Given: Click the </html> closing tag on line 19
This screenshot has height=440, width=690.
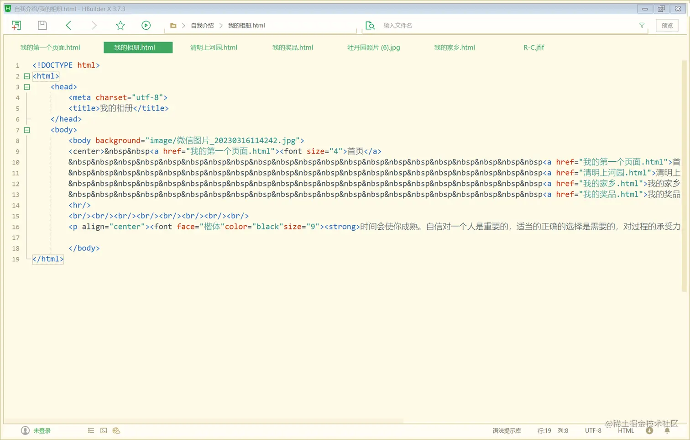Looking at the screenshot, I should pyautogui.click(x=48, y=259).
